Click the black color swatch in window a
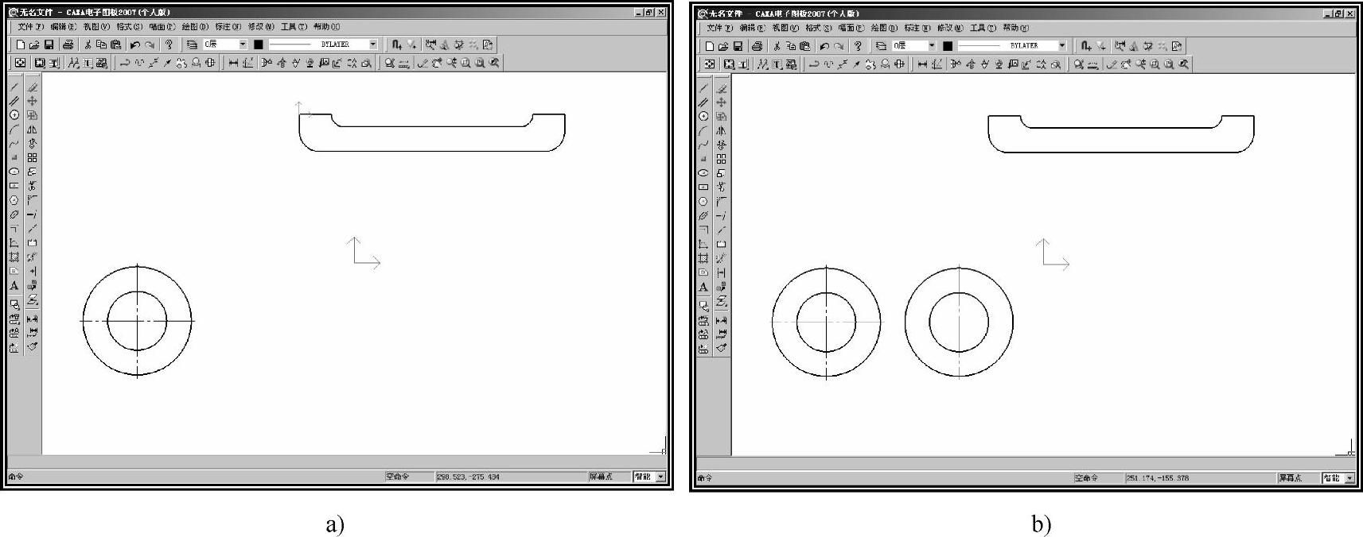The width and height of the screenshot is (1363, 537). (x=259, y=44)
